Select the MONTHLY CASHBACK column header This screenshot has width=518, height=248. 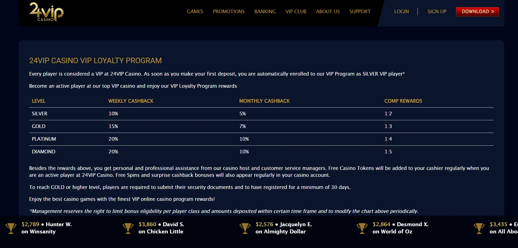[x=264, y=101]
